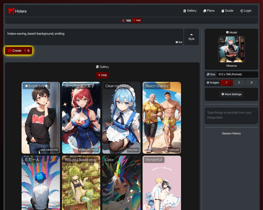
Task: Click the Login link
Action: pos(245,11)
